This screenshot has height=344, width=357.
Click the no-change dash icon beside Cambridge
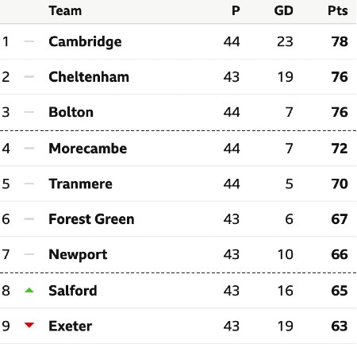pos(29,41)
